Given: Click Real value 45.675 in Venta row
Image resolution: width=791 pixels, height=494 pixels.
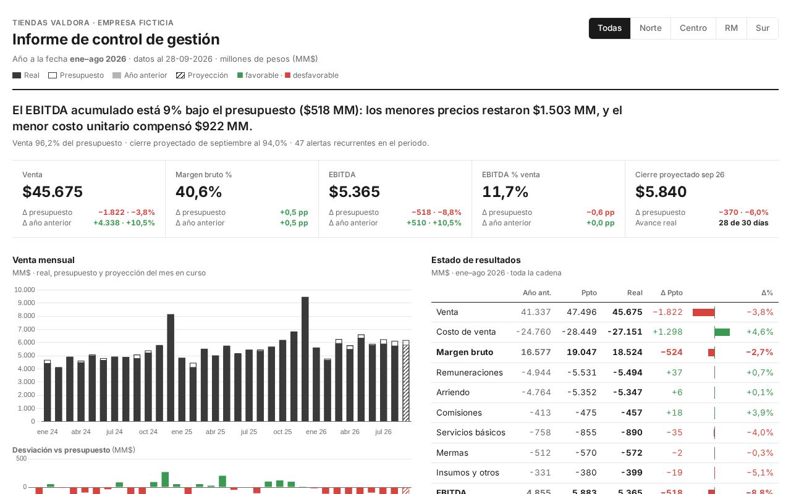Looking at the screenshot, I should [627, 312].
